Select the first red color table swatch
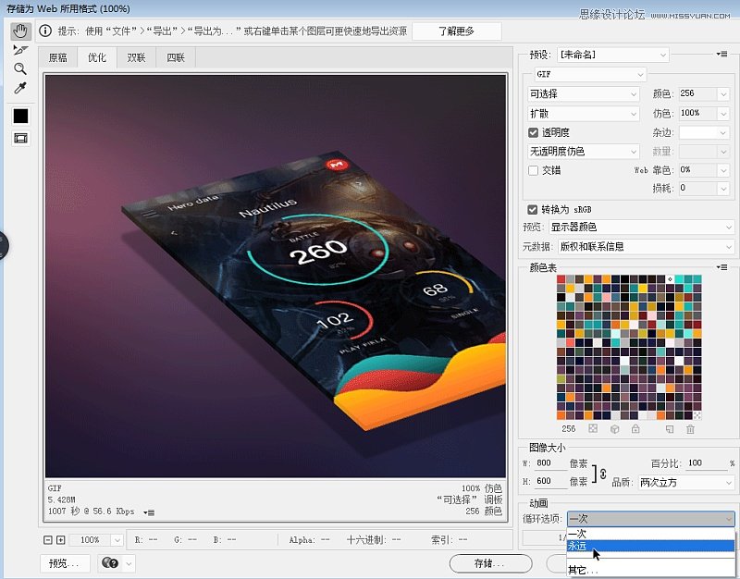The height and width of the screenshot is (579, 740). coord(561,279)
